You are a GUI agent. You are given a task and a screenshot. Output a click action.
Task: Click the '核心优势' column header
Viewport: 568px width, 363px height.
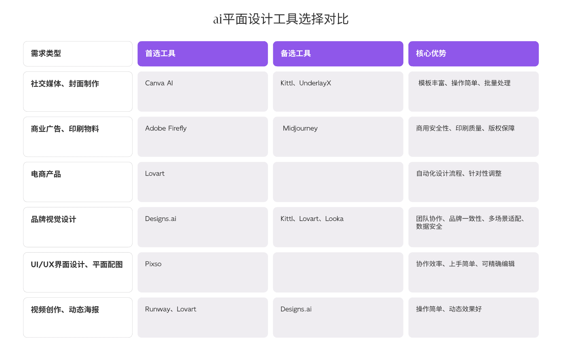pyautogui.click(x=474, y=54)
